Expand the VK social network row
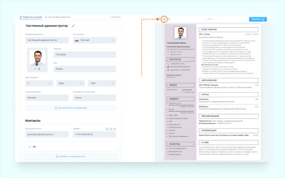The image size is (285, 178). coord(71,147)
